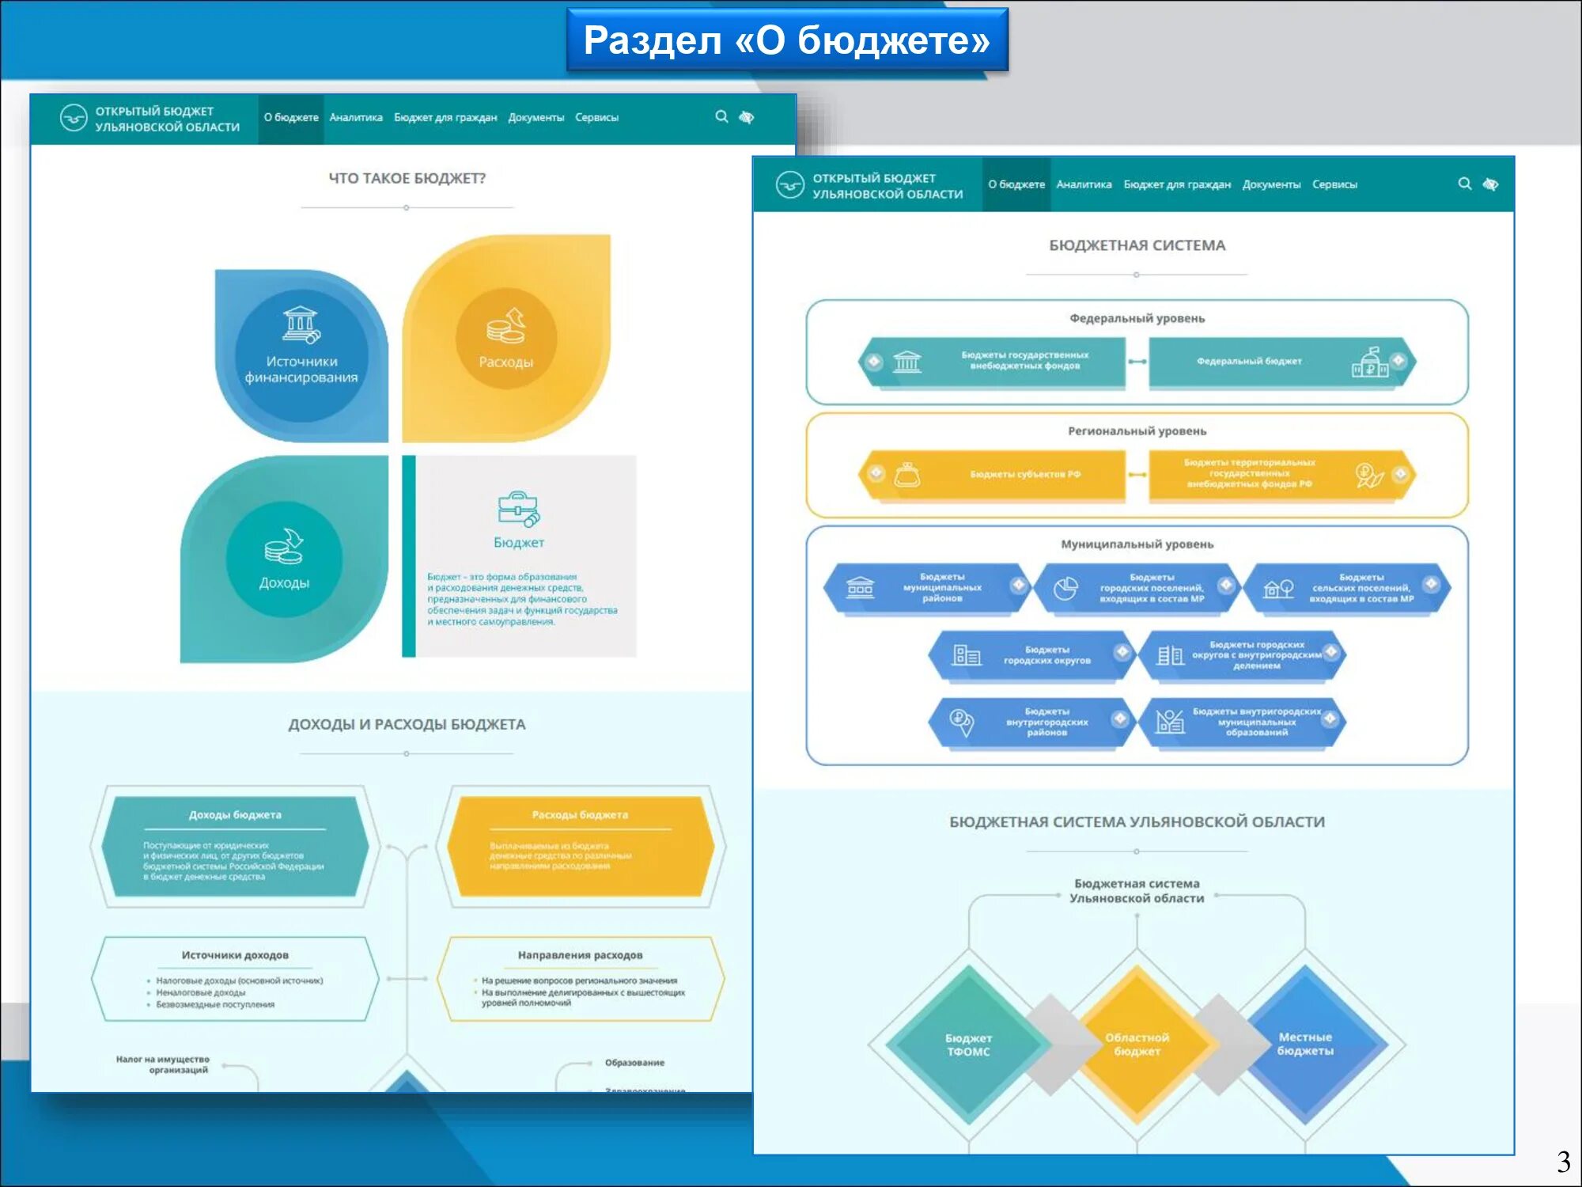Image resolution: width=1582 pixels, height=1187 pixels.
Task: Open 'Сервисы' menu in the left screenshot
Action: 597,117
